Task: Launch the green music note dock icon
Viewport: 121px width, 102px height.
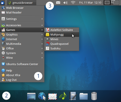Action: click(63, 96)
